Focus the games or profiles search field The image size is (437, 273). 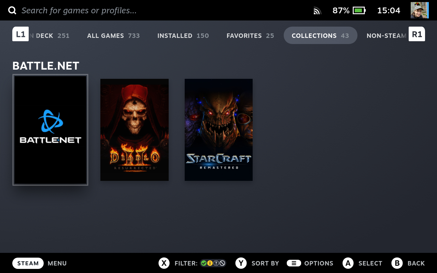[79, 10]
